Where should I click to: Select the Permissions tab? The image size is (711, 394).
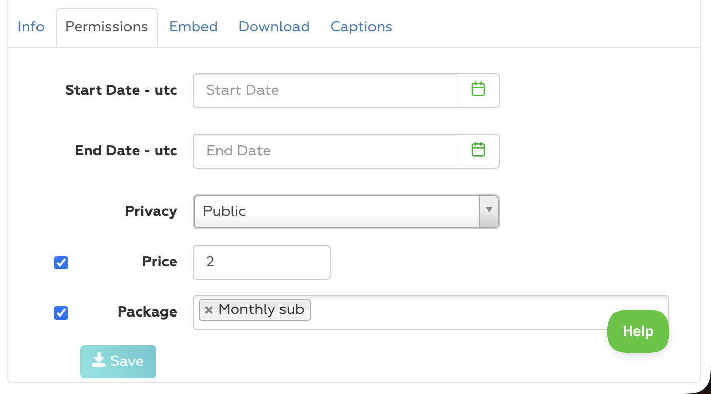(107, 27)
